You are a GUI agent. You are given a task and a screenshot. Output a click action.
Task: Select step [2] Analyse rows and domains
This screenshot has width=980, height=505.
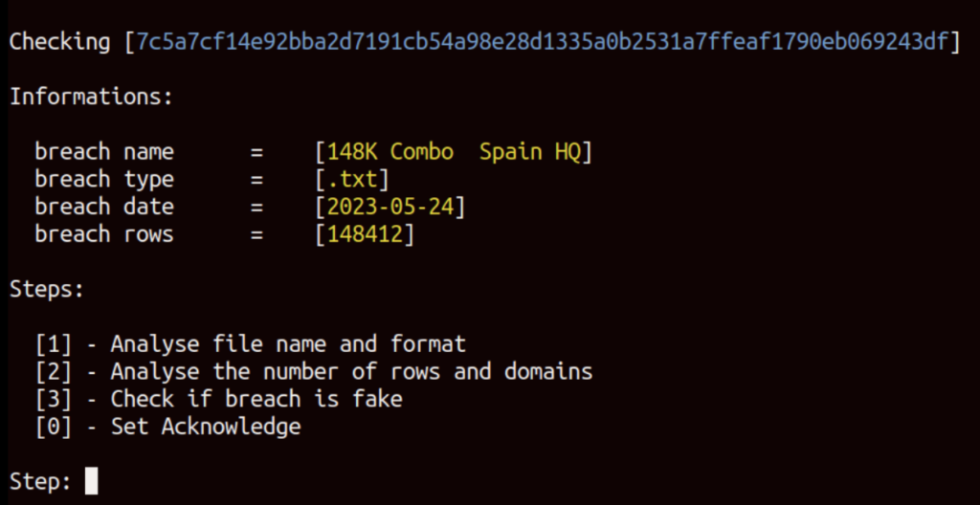point(314,371)
